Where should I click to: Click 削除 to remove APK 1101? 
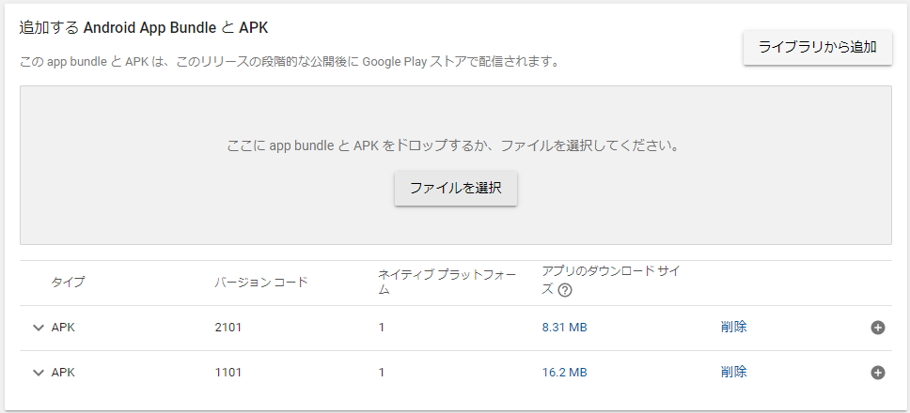pos(734,373)
